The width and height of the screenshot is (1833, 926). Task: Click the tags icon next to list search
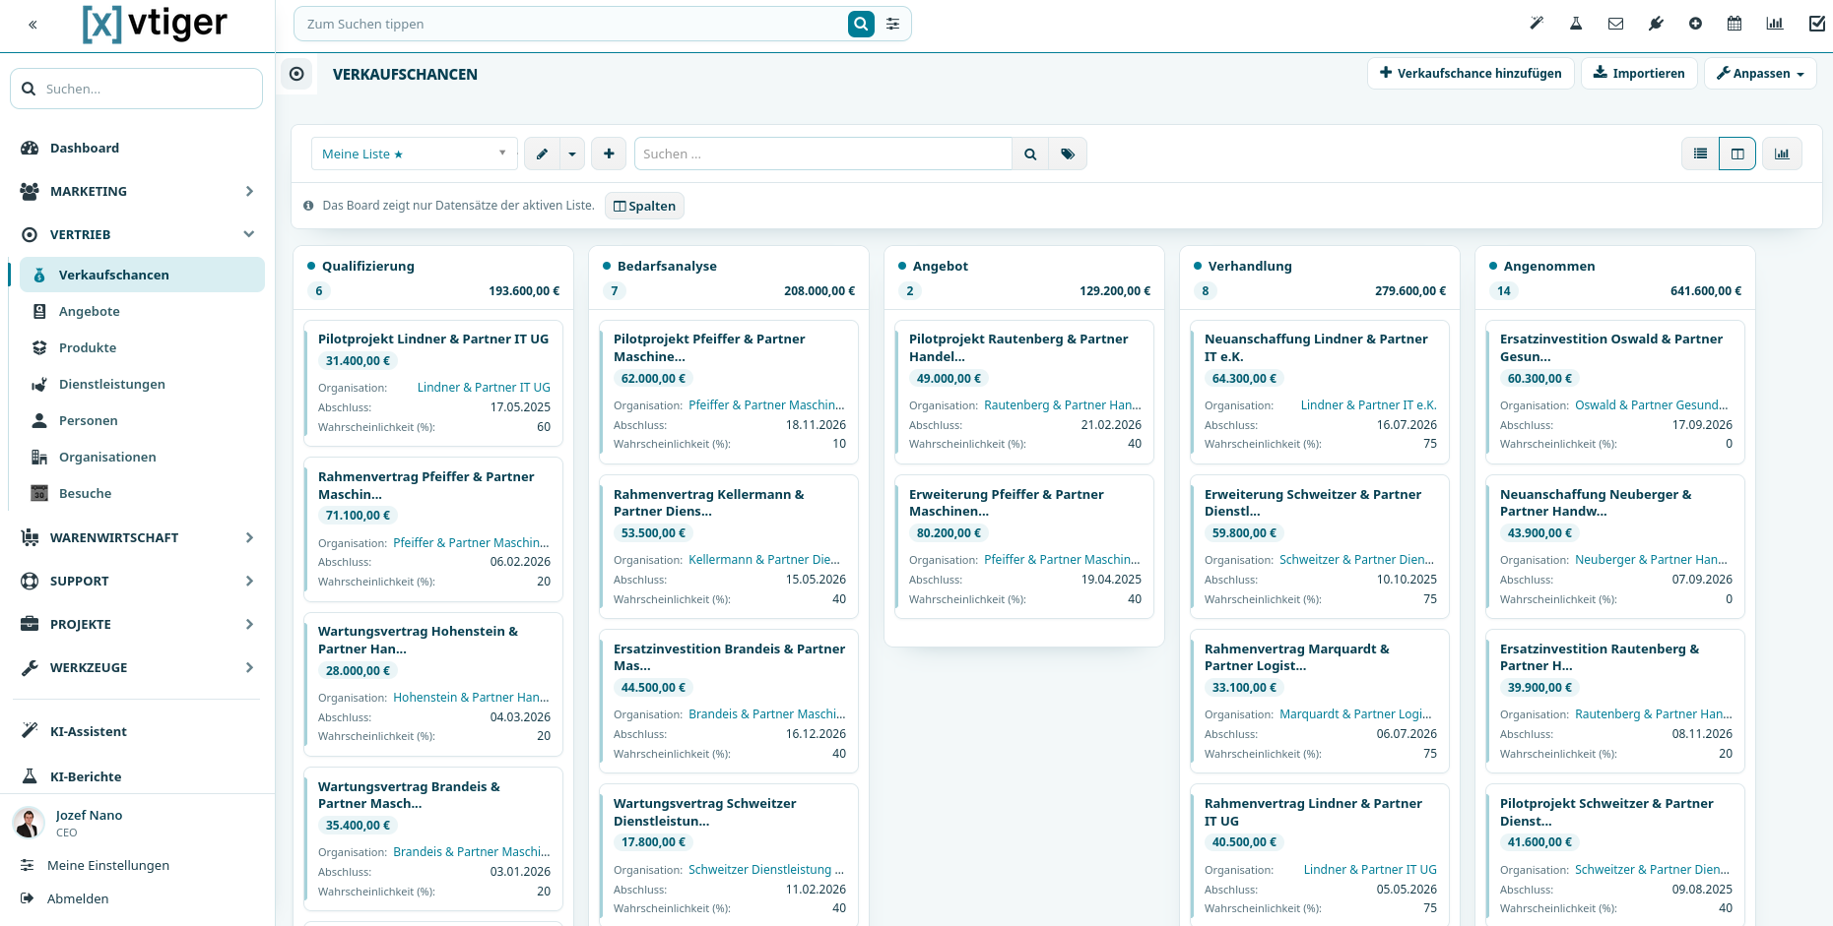point(1068,154)
